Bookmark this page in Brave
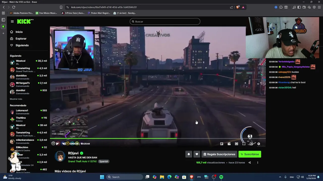Viewport: 323px width, 181px height. pyautogui.click(x=61, y=7)
